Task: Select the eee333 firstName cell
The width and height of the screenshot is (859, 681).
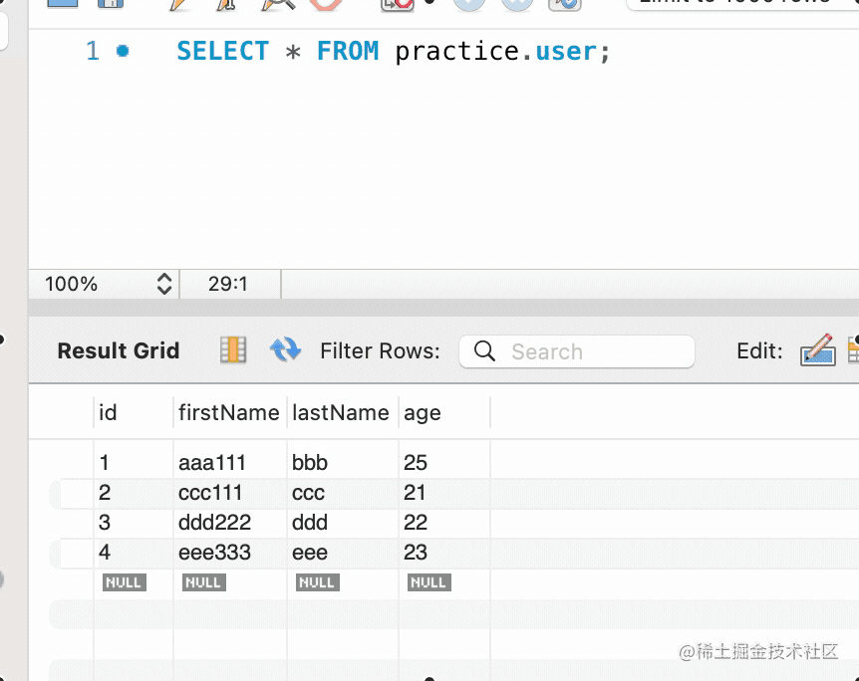Action: (214, 553)
